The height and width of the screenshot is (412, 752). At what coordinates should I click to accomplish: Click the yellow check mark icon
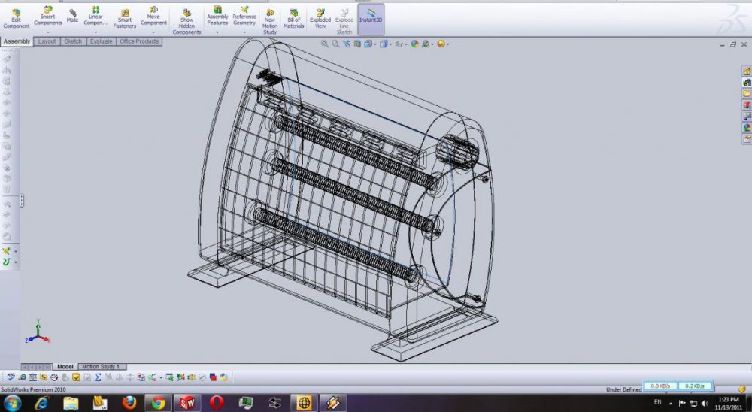[x=76, y=377]
